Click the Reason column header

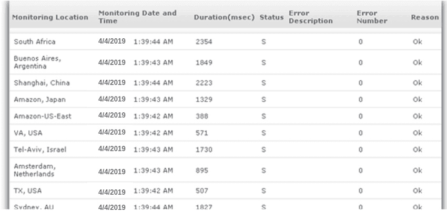coord(424,17)
